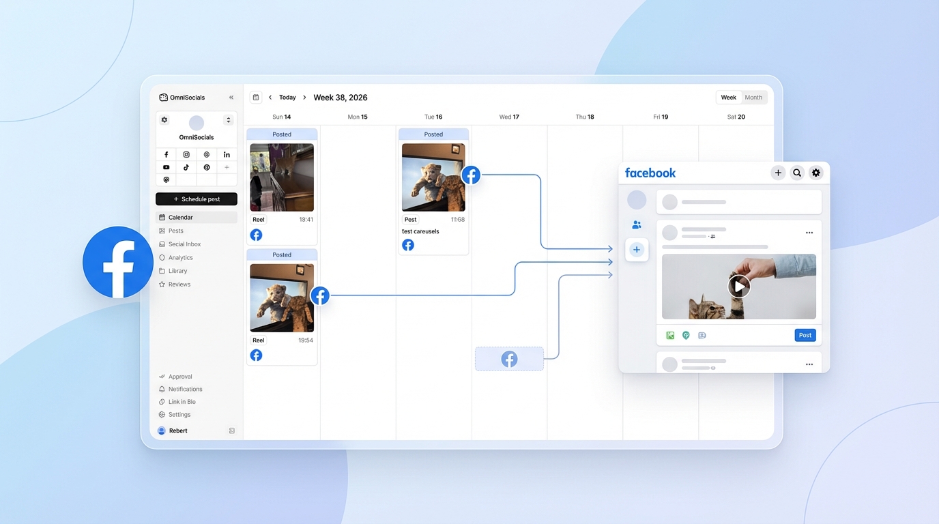Screen dimensions: 939x524
Task: Open the LinkedIn channel icon
Action: click(x=227, y=155)
